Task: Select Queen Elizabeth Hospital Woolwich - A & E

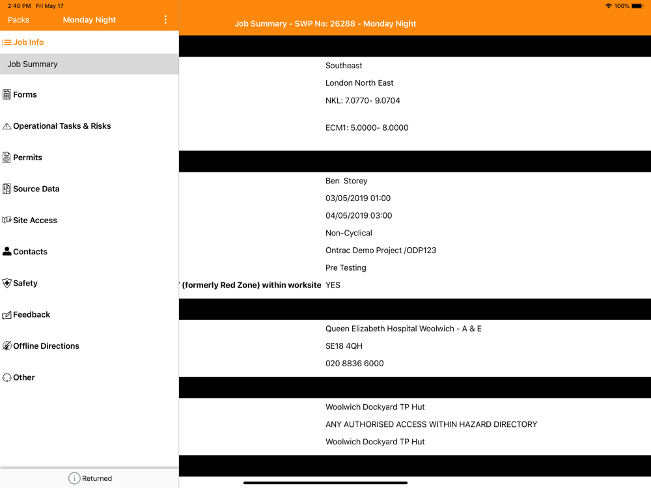Action: click(x=404, y=329)
